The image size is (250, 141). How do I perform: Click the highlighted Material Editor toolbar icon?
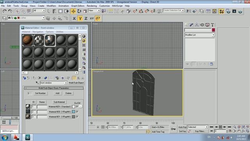pyautogui.click(x=221, y=11)
